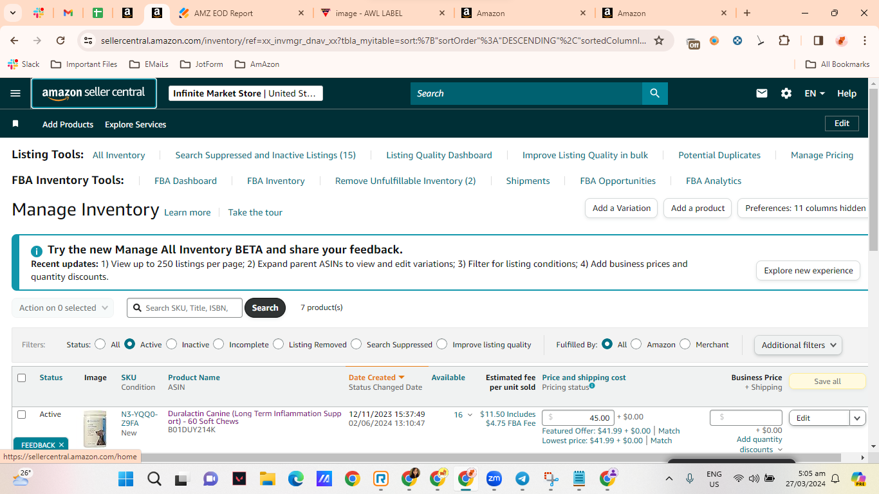Open the pinned Slack tab
The width and height of the screenshot is (879, 494).
coord(39,13)
